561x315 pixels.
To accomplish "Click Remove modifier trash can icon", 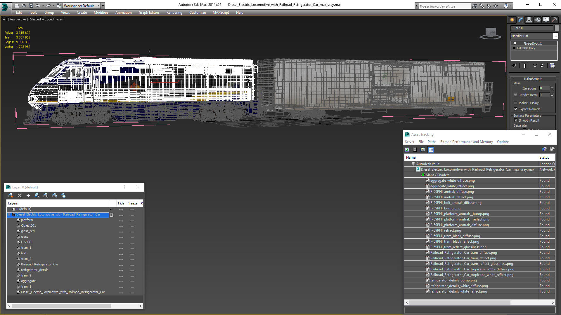I will coord(542,66).
